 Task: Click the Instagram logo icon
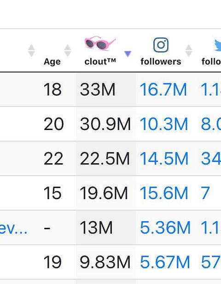coord(161,45)
